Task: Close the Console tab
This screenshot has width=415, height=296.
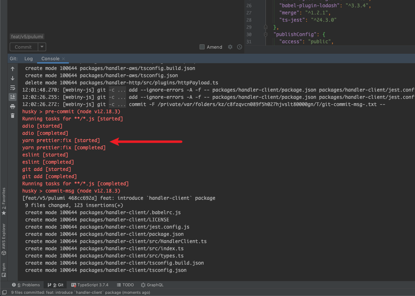Action: (x=63, y=59)
